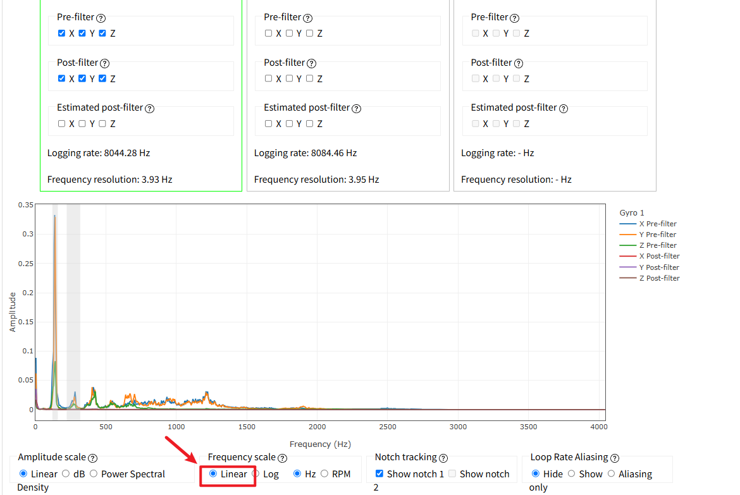Image resolution: width=740 pixels, height=495 pixels.
Task: Click the Amplitude scale help icon
Action: [x=93, y=458]
